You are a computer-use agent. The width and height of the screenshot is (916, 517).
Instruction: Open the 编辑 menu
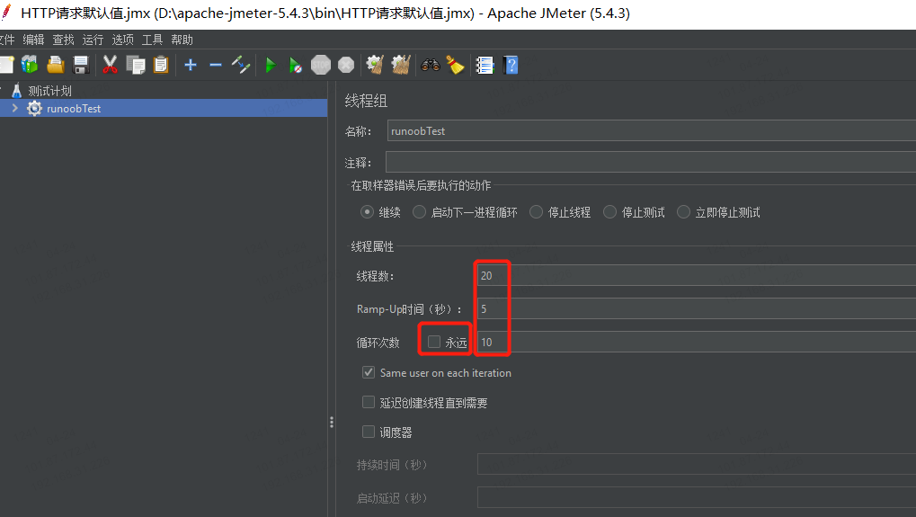pyautogui.click(x=33, y=40)
